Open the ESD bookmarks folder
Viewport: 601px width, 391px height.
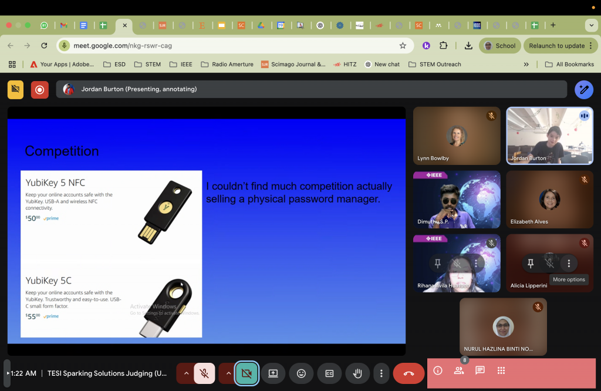point(114,65)
